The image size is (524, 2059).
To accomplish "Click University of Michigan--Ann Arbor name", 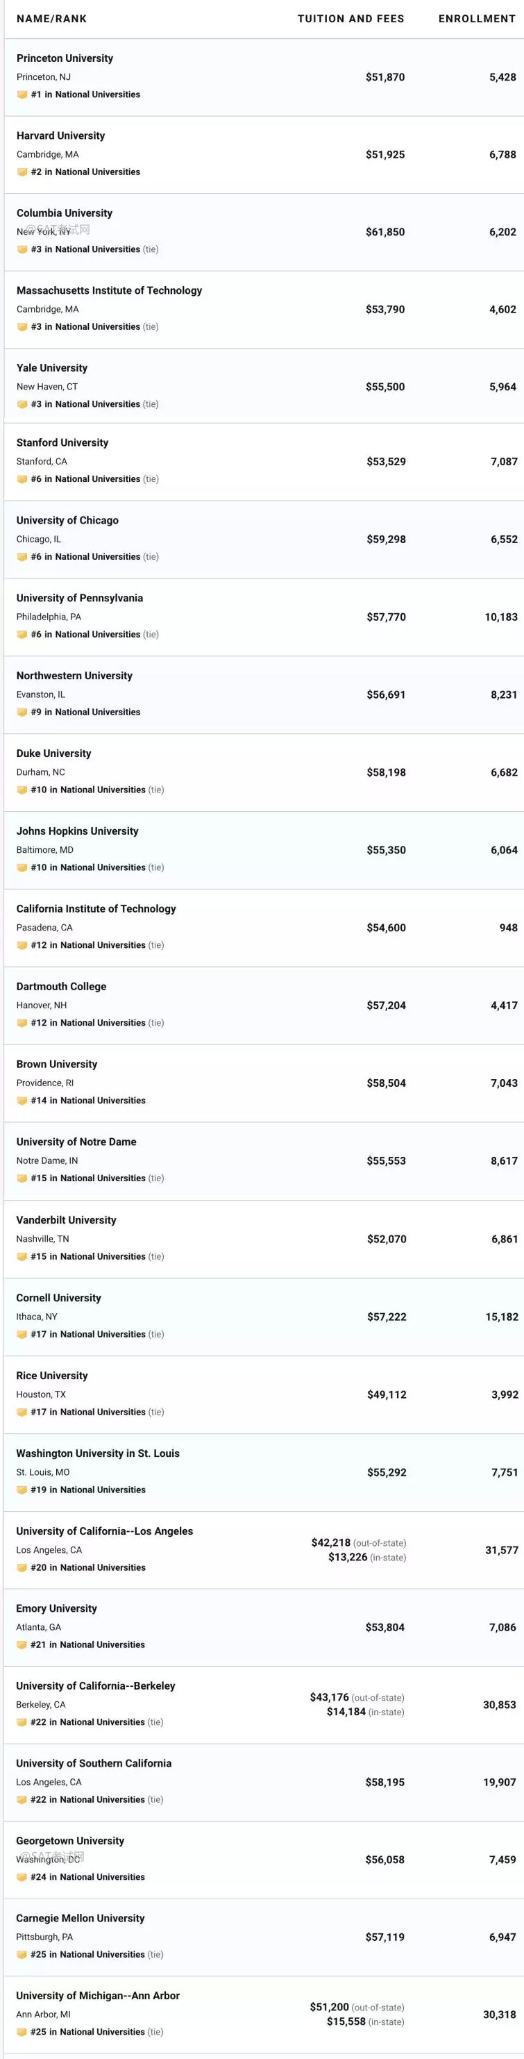I will 99,1997.
